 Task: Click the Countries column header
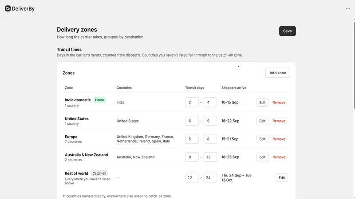[x=124, y=88]
